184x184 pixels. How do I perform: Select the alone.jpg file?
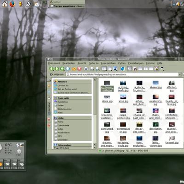click(x=107, y=99)
